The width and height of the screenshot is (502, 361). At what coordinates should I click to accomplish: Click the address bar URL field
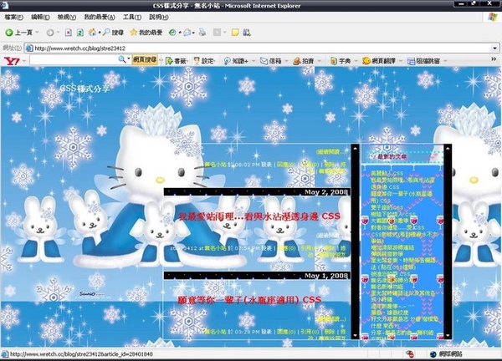[x=262, y=48]
